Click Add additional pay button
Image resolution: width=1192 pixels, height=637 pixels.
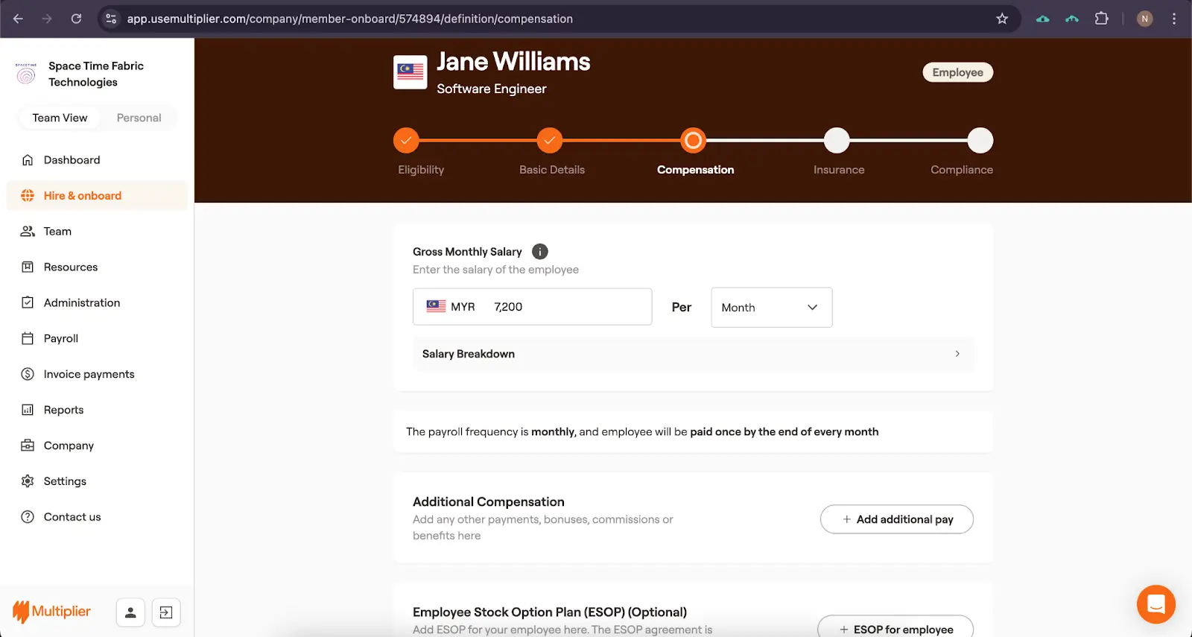tap(897, 519)
